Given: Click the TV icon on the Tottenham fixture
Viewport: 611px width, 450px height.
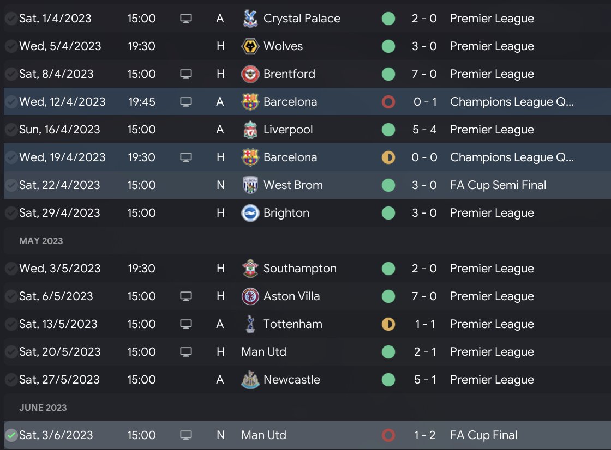Looking at the screenshot, I should coord(186,324).
